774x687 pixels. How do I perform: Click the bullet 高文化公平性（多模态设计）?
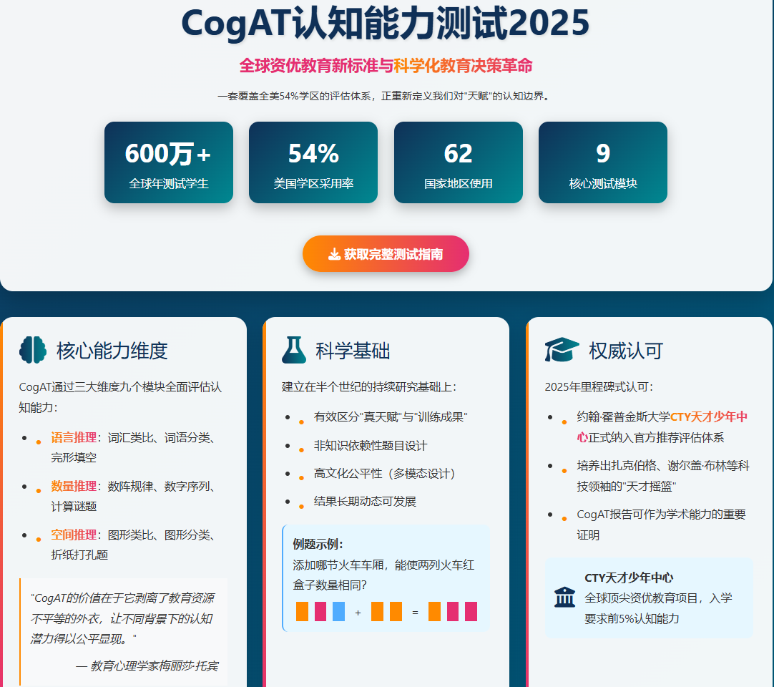coord(385,474)
